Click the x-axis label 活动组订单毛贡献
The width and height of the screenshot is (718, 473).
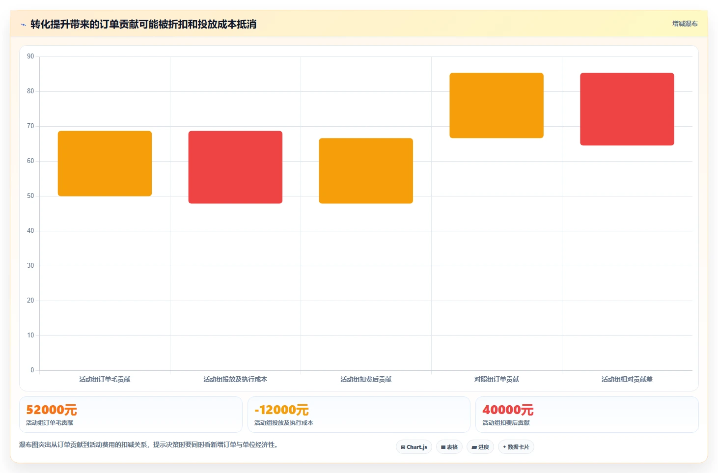[x=105, y=379]
